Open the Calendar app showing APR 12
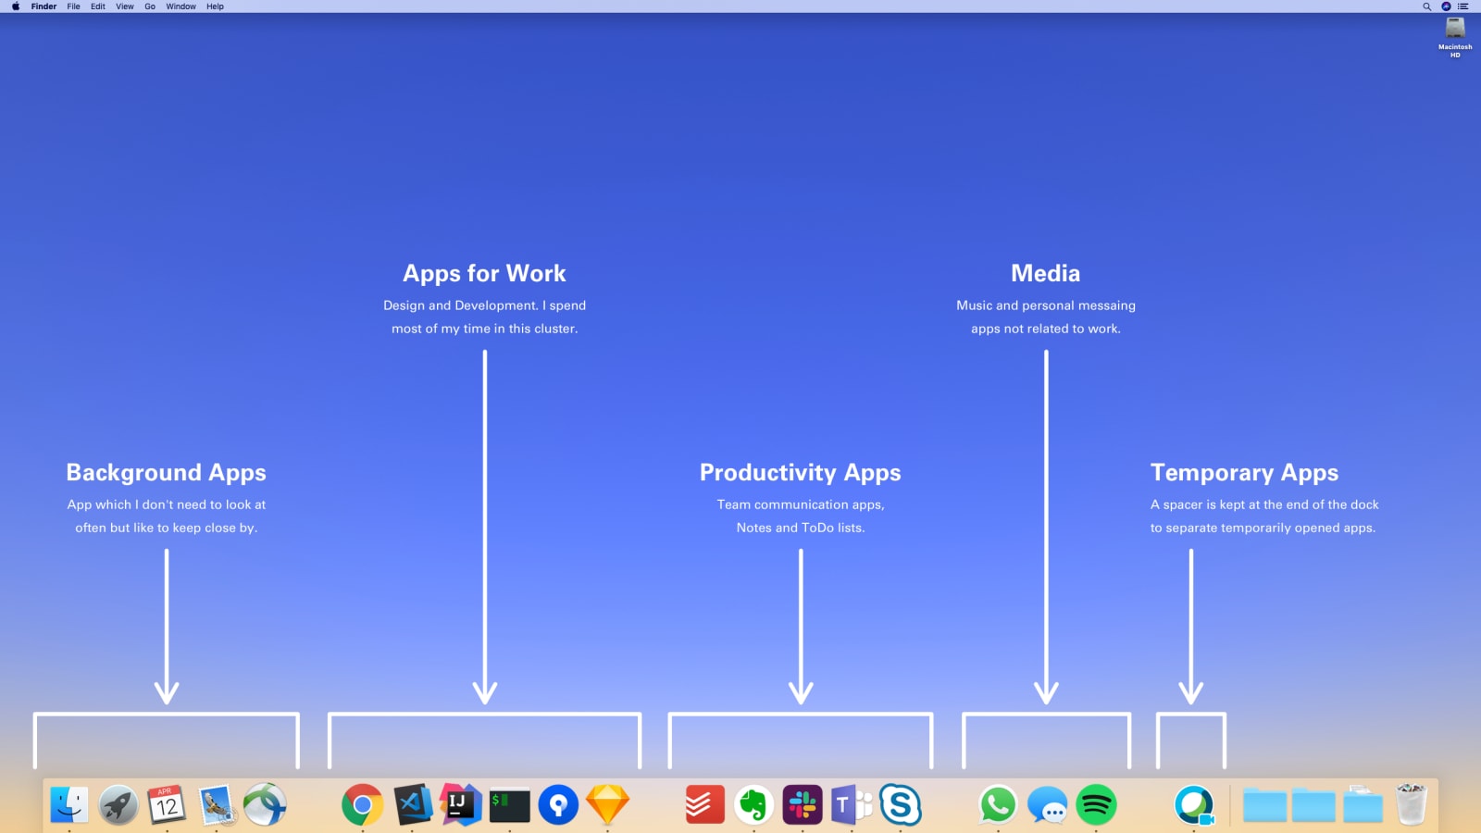 click(167, 805)
